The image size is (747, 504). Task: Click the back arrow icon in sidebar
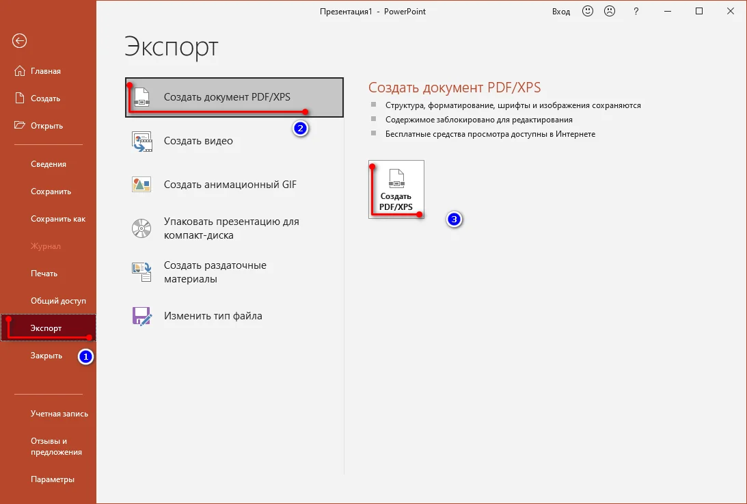tap(20, 41)
